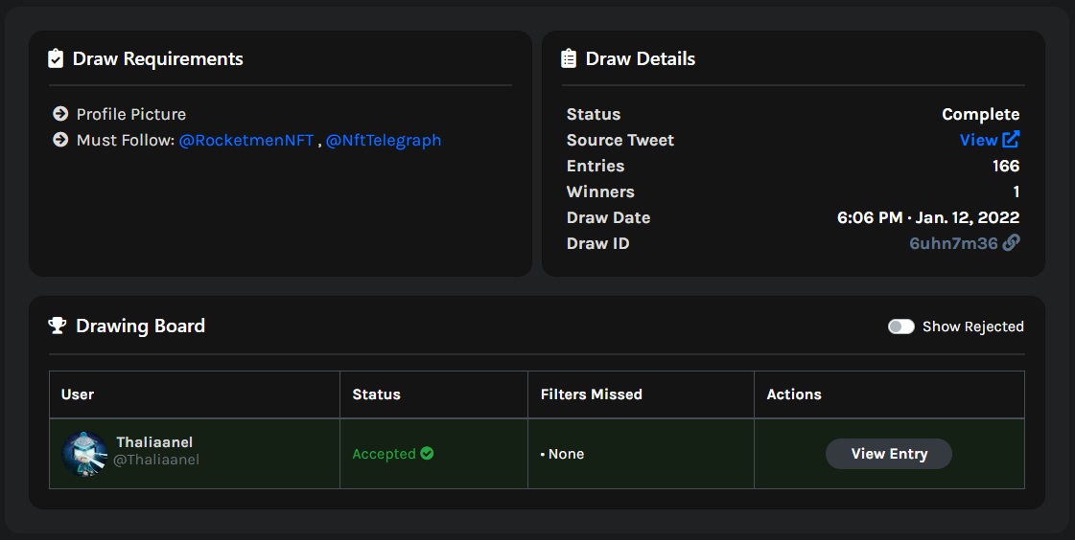Click the Draw Requirements clipboard-check icon

tap(56, 58)
